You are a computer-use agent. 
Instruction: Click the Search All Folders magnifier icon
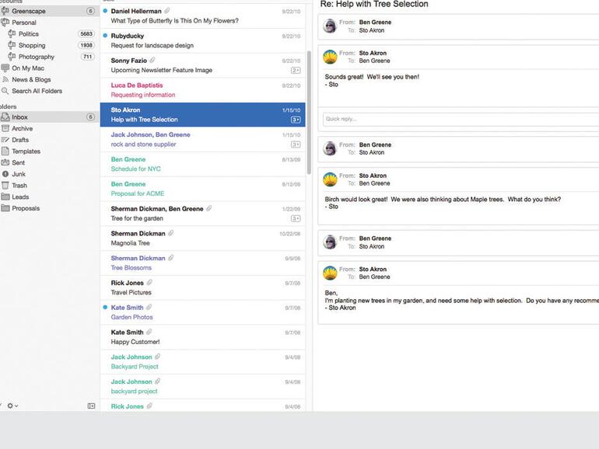pyautogui.click(x=5, y=91)
